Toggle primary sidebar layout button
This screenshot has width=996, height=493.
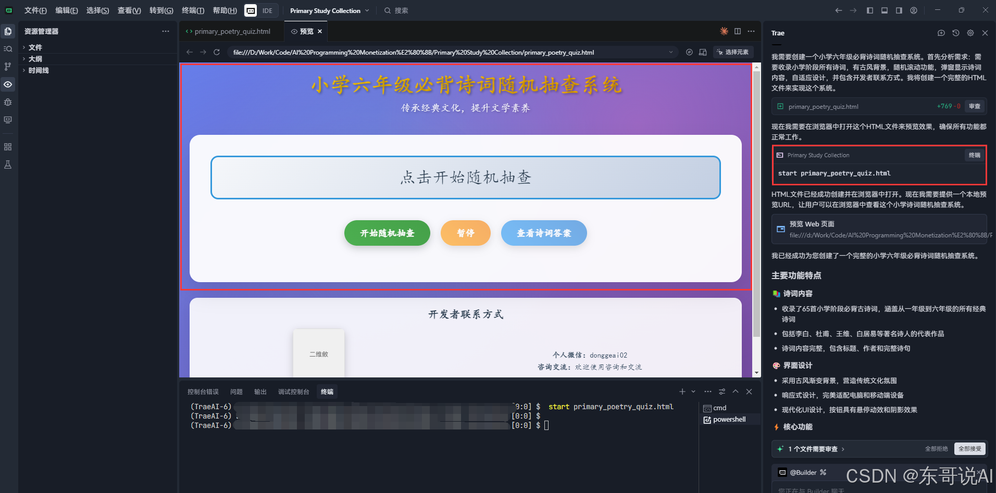[x=870, y=10]
